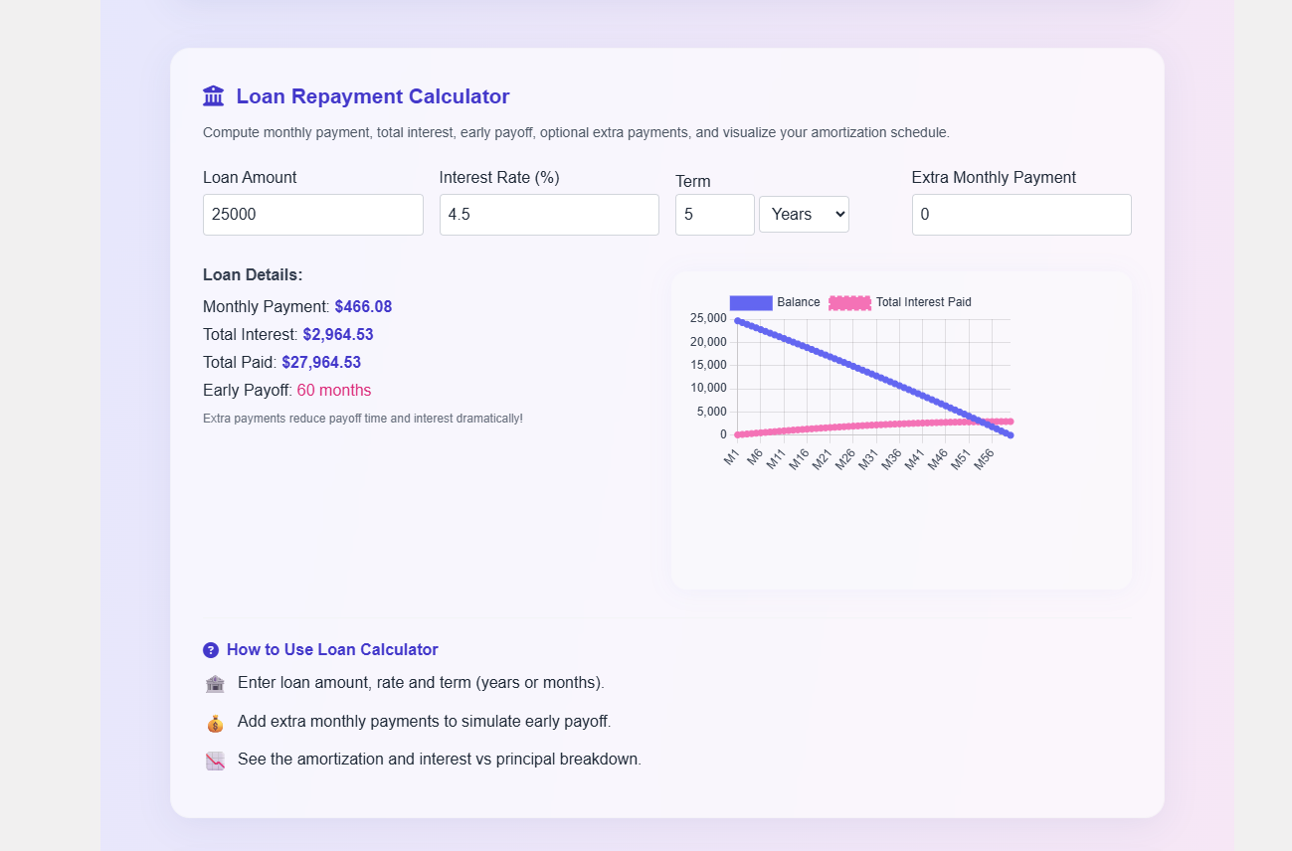Image resolution: width=1292 pixels, height=851 pixels.
Task: Click the $466.08 monthly payment value
Action: click(x=363, y=307)
